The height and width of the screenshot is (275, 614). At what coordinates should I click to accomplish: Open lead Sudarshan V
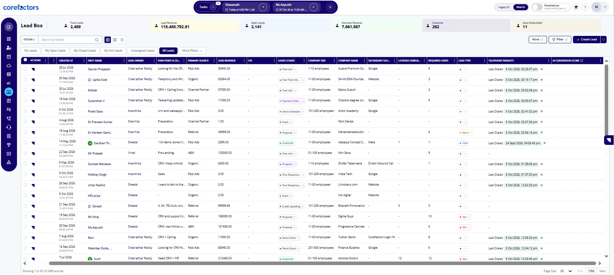click(x=96, y=101)
